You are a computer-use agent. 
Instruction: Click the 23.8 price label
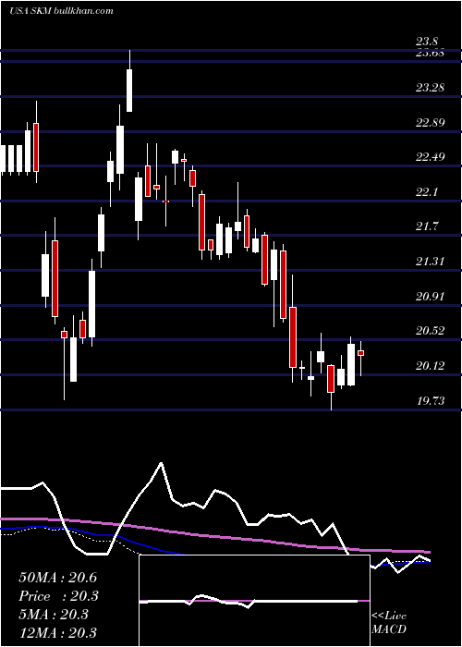pyautogui.click(x=427, y=42)
